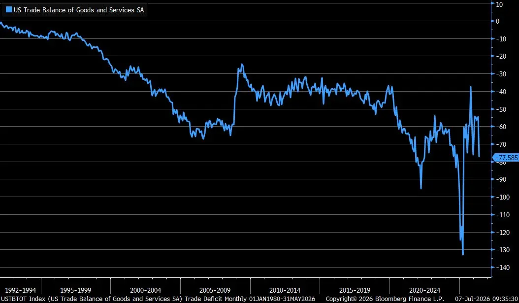Viewport: 519px width, 303px height.
Task: Select y-axis label -100
Action: 503,197
